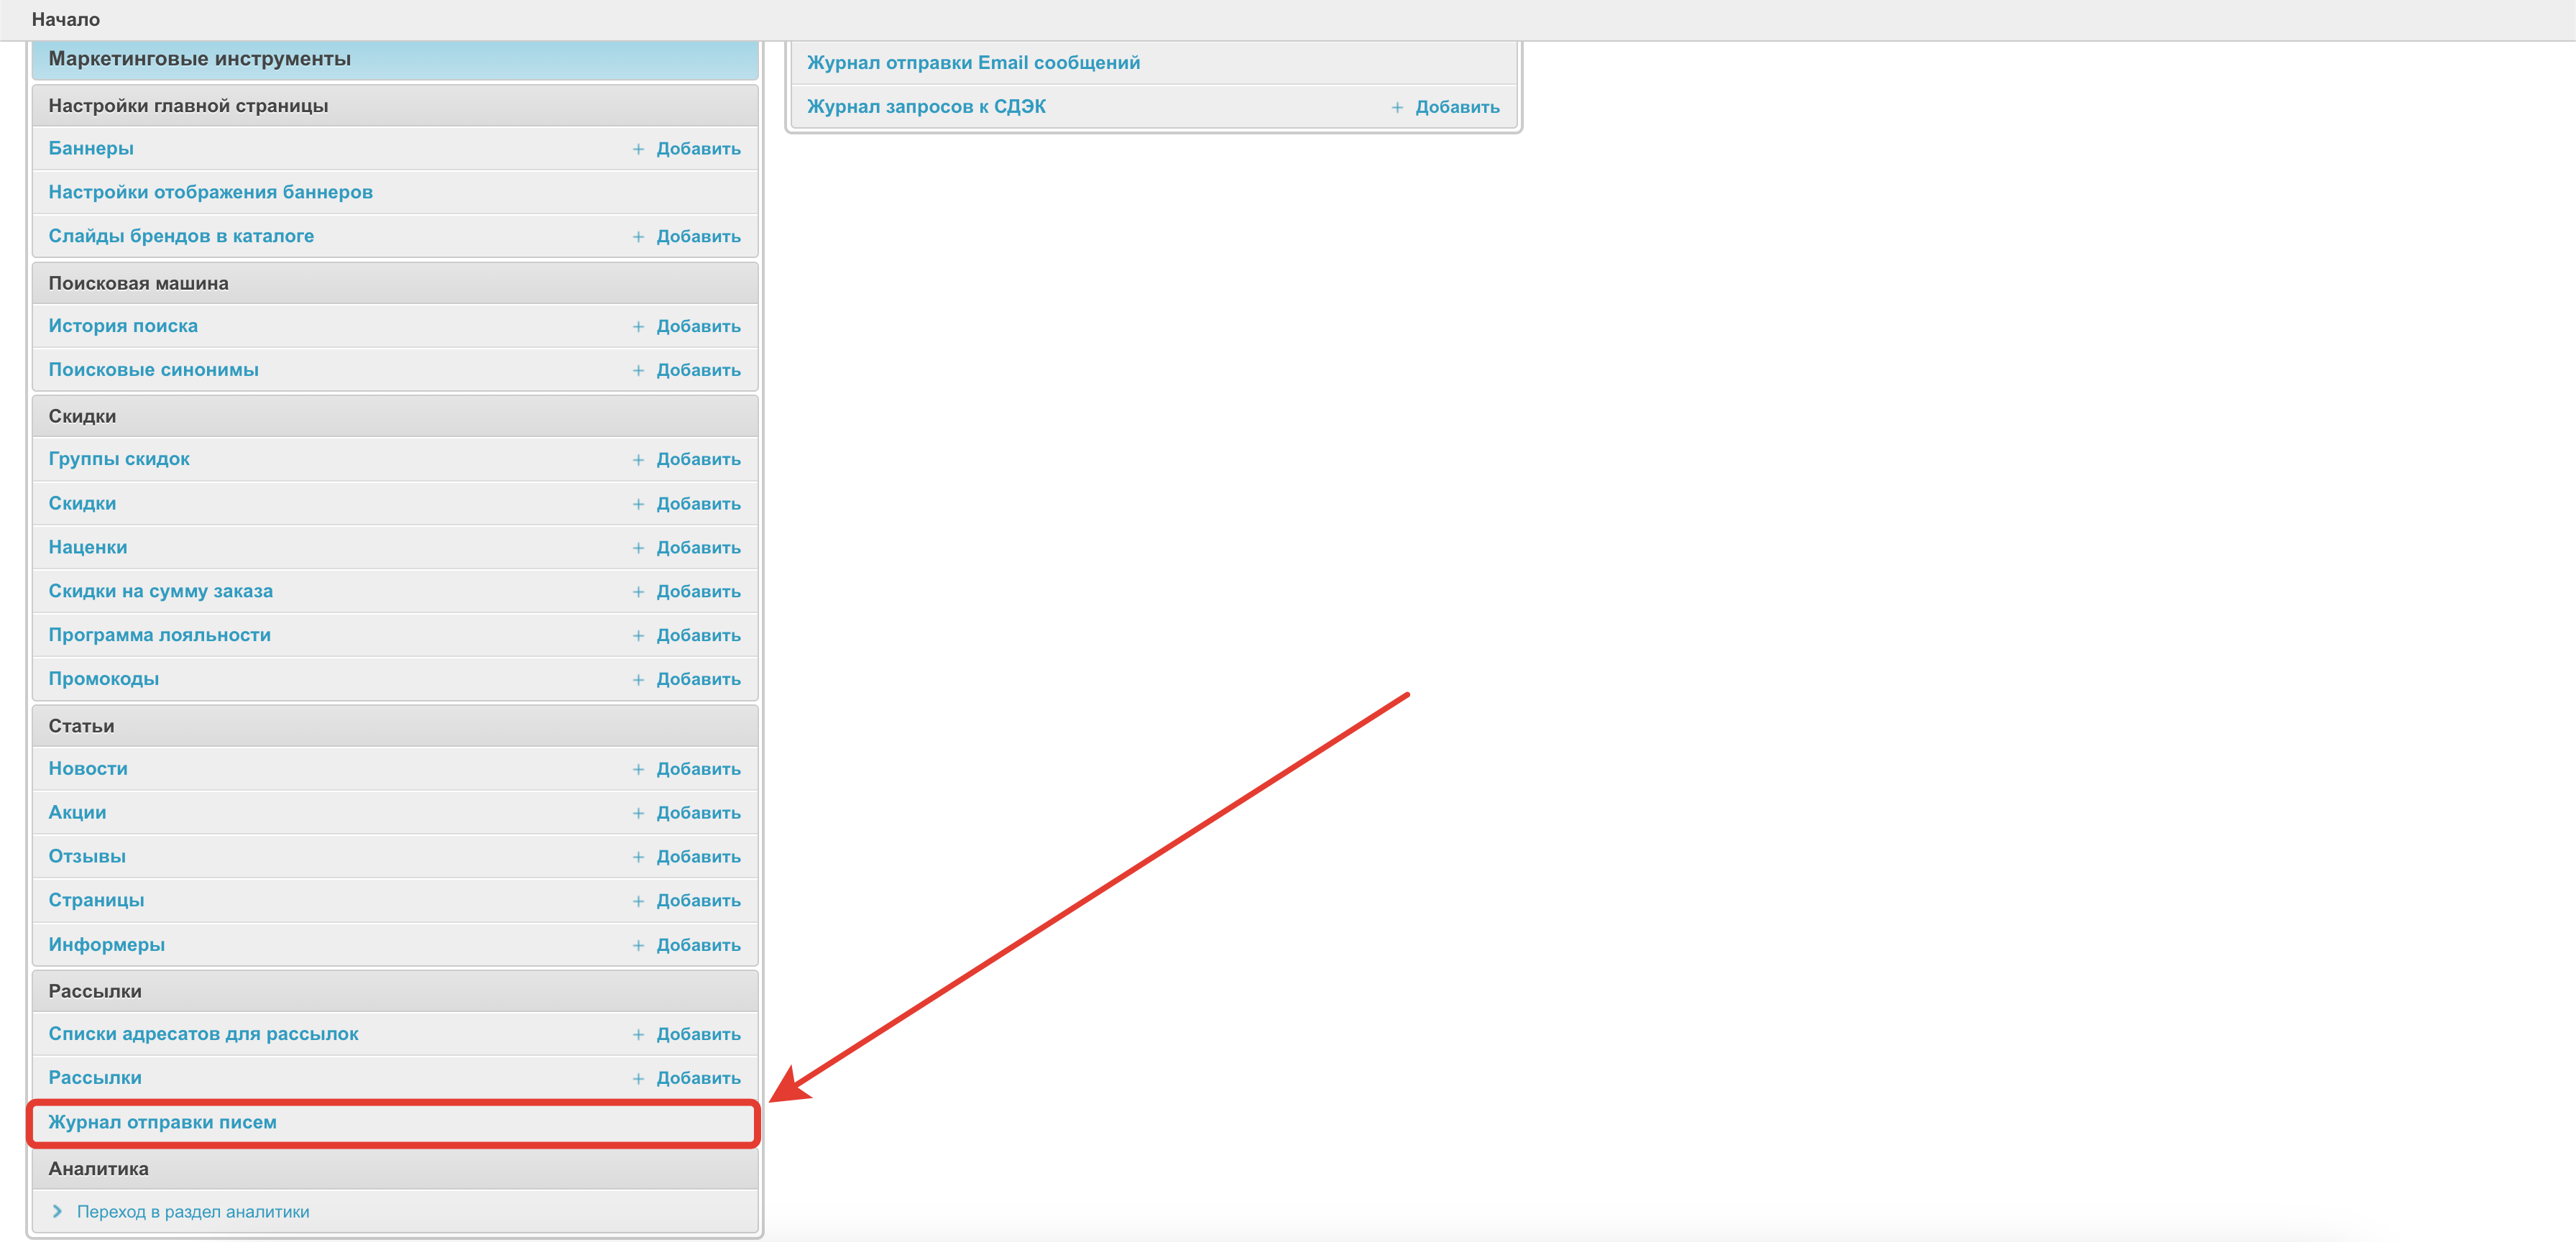Click the plus icon next to Баннеры

[x=638, y=149]
